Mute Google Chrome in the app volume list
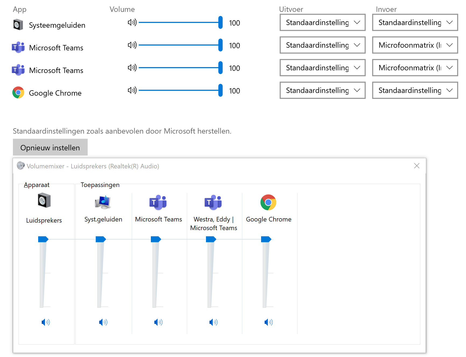Image resolution: width=466 pixels, height=357 pixels. coord(132,90)
